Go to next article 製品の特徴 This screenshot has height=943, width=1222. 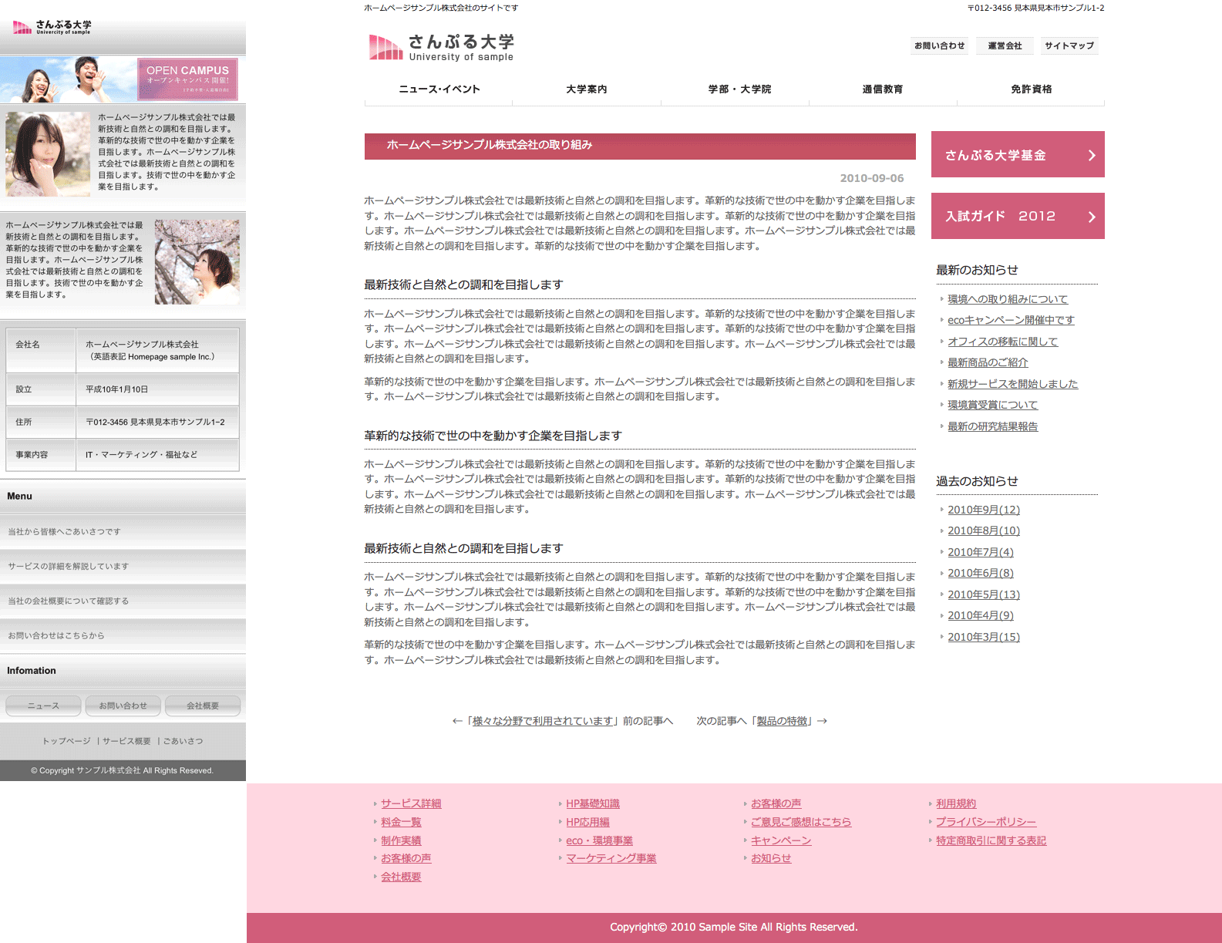(782, 721)
